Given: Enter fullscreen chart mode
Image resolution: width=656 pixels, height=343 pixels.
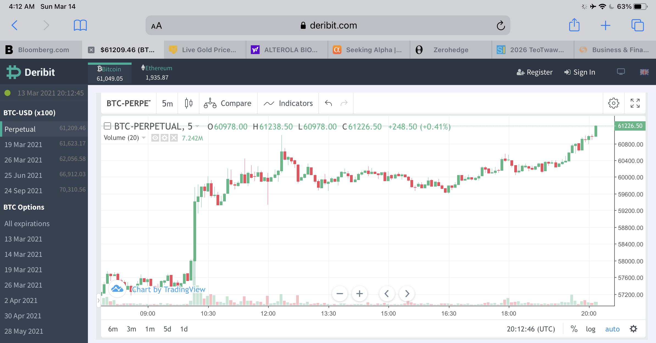Looking at the screenshot, I should pyautogui.click(x=635, y=103).
